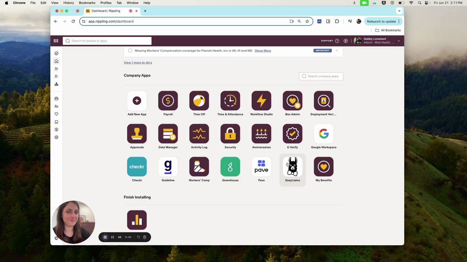
Task: Click the add person icon in sidebar
Action: pos(56,69)
